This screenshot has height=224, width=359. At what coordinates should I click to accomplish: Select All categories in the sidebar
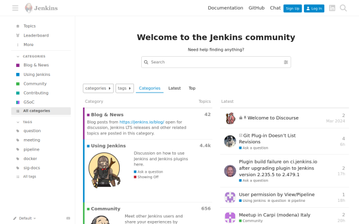[x=41, y=111]
